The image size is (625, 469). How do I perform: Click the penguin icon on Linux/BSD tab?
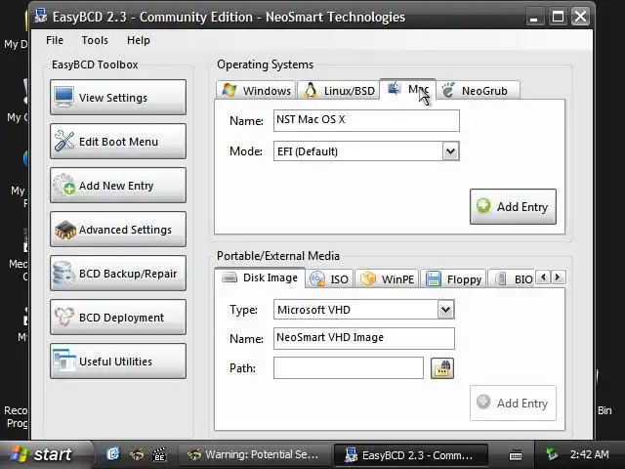[311, 90]
